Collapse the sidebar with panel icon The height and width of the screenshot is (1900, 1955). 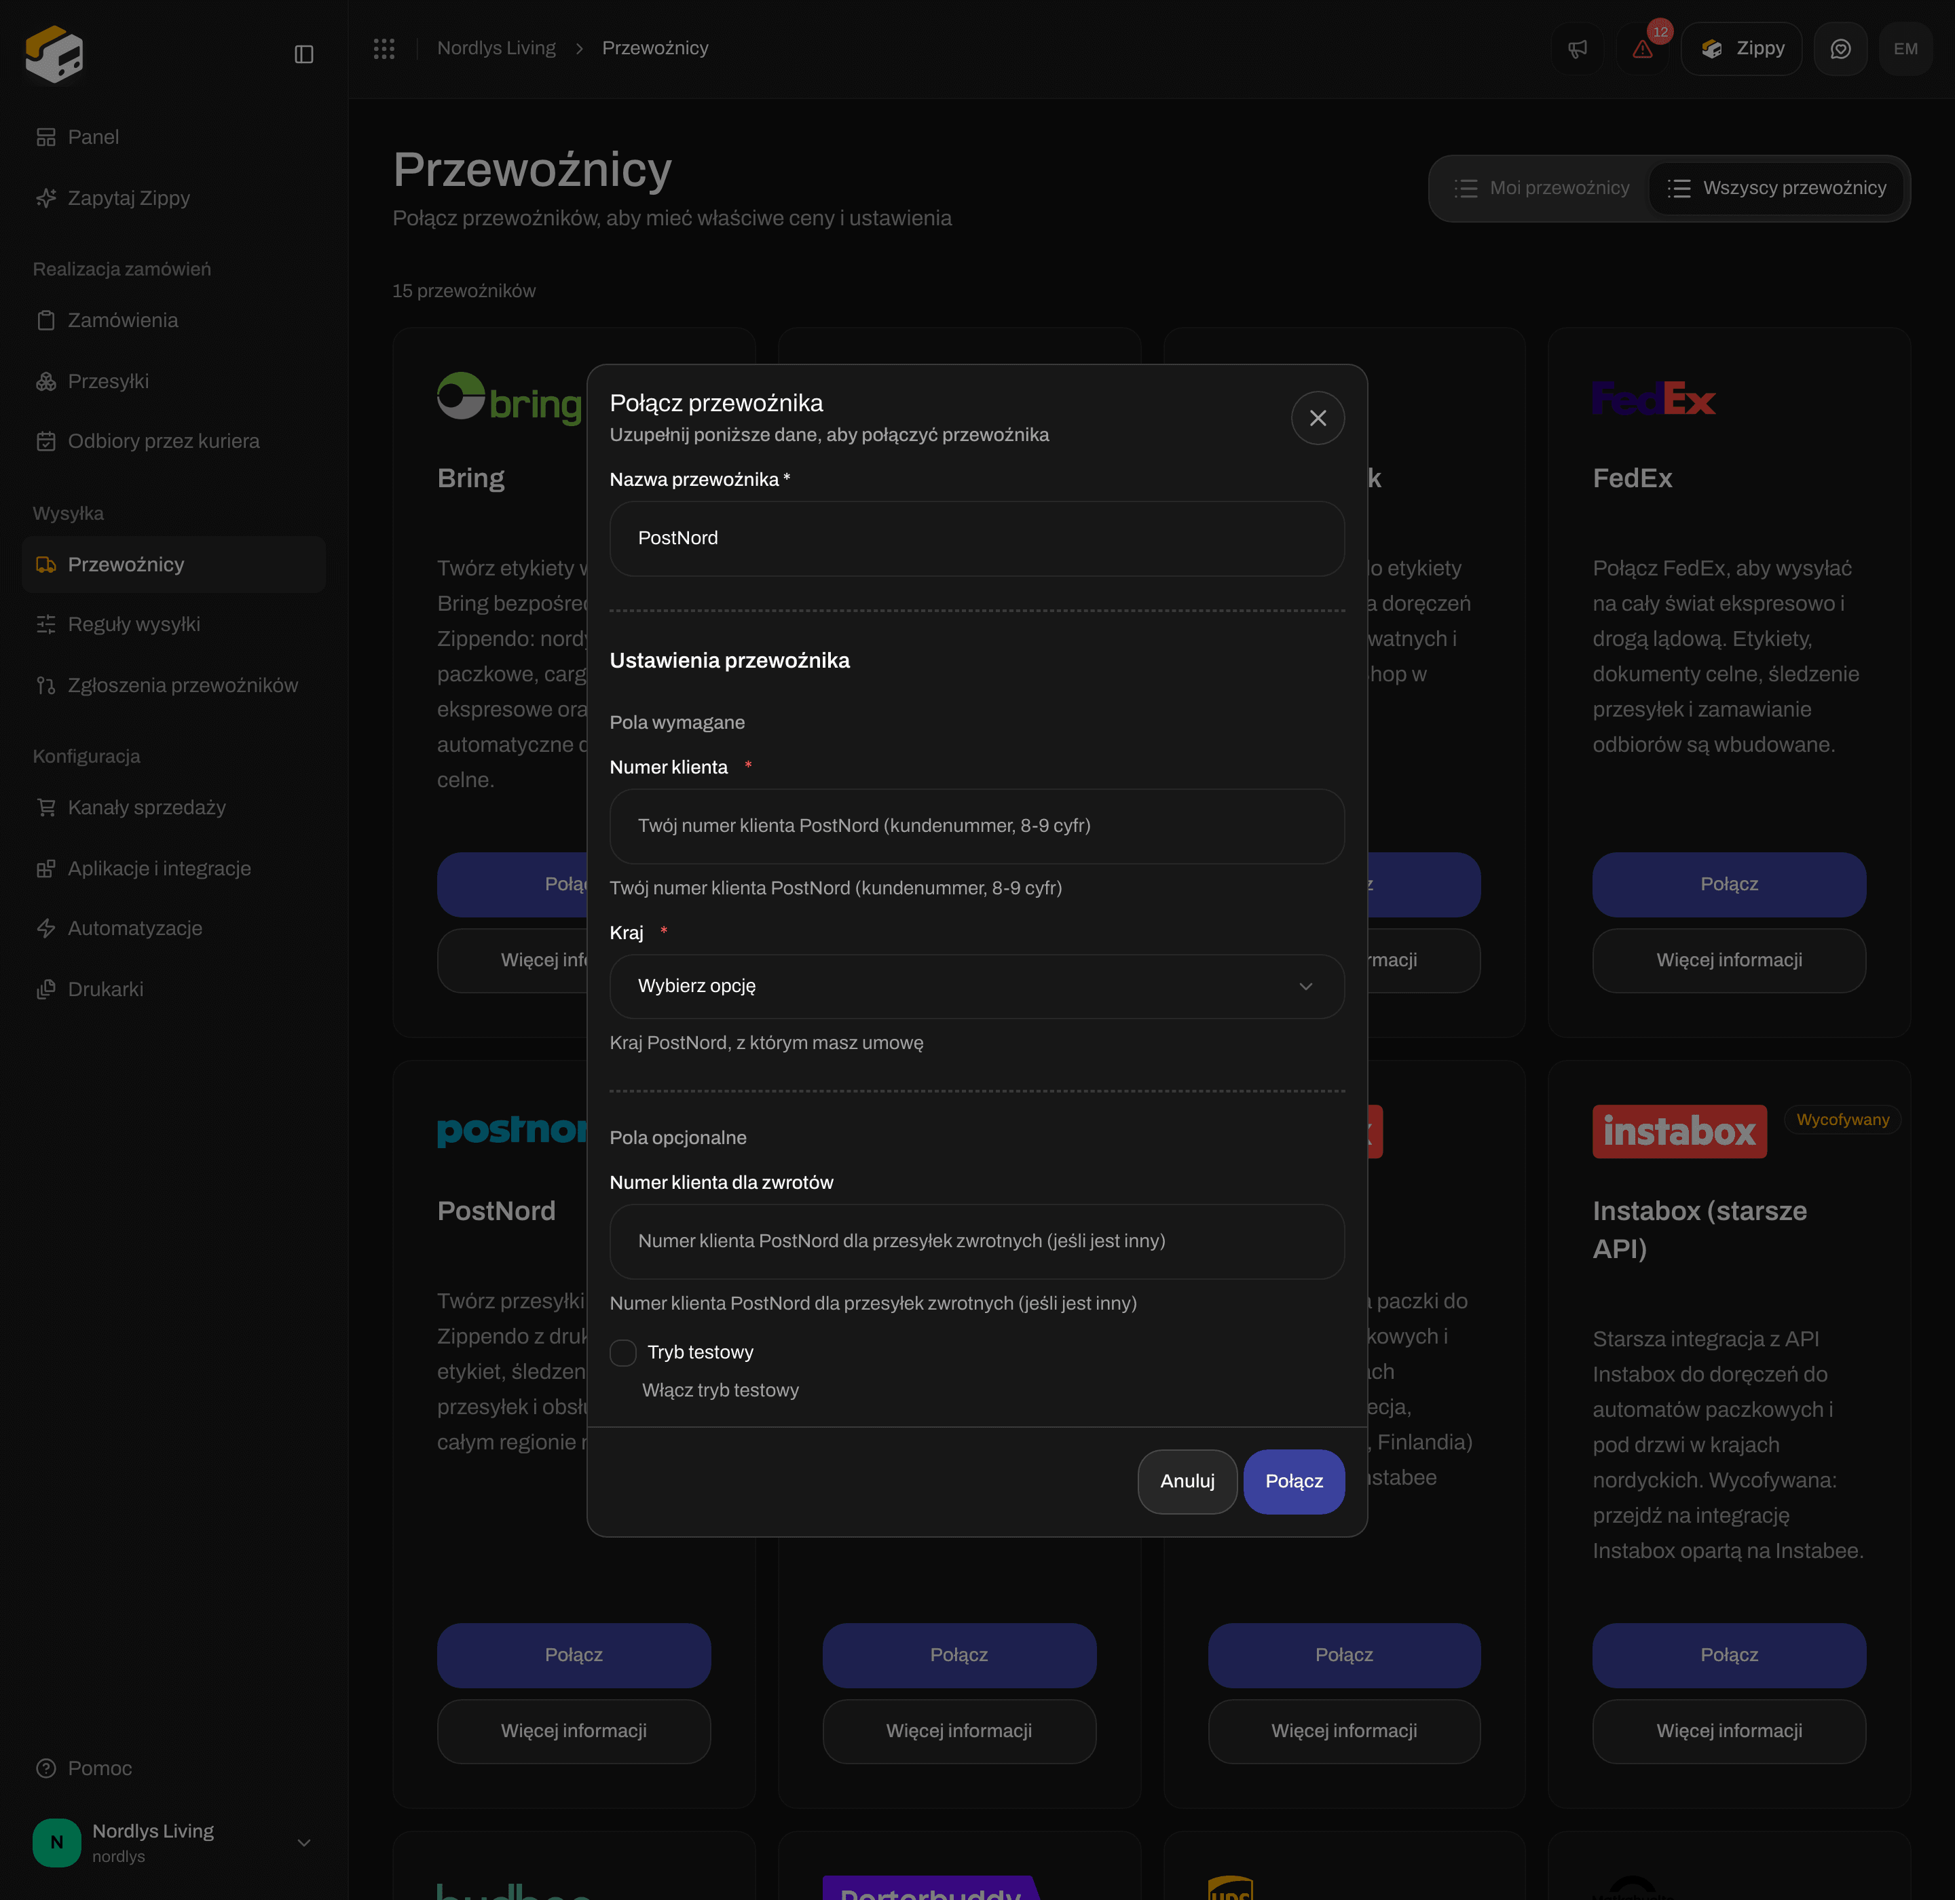[x=305, y=54]
